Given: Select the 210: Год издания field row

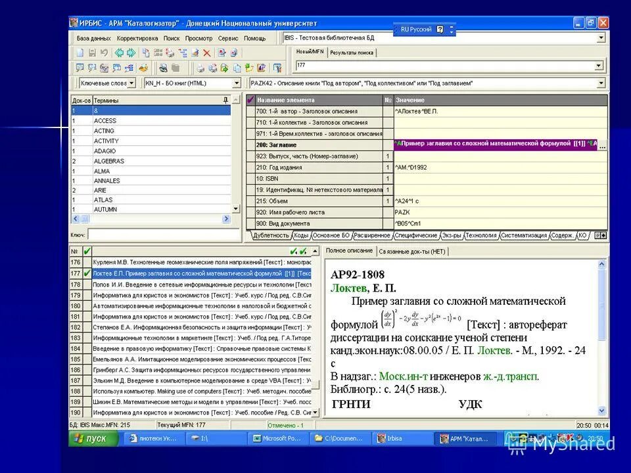Looking at the screenshot, I should [427, 168].
